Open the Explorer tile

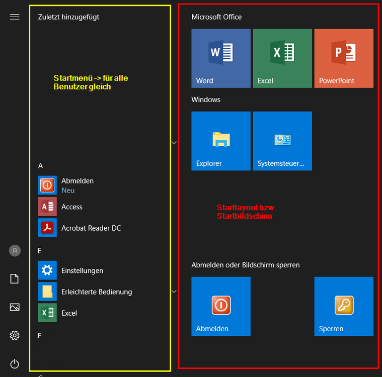(x=221, y=141)
